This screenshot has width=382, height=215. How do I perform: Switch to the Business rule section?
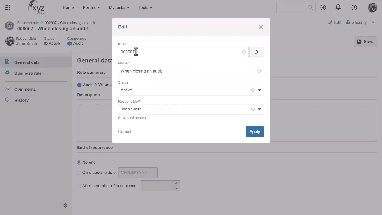point(28,73)
